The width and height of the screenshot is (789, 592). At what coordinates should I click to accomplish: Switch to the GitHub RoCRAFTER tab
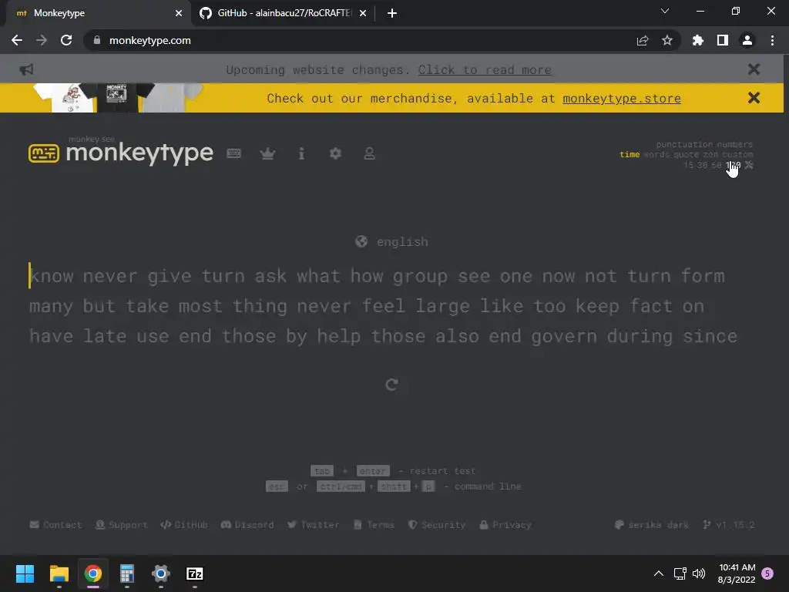(x=284, y=13)
